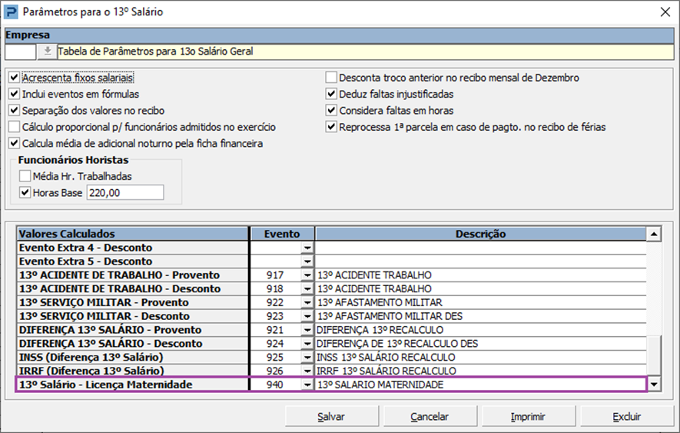Click the Imprimir button
Image resolution: width=680 pixels, height=433 pixels.
click(x=528, y=417)
